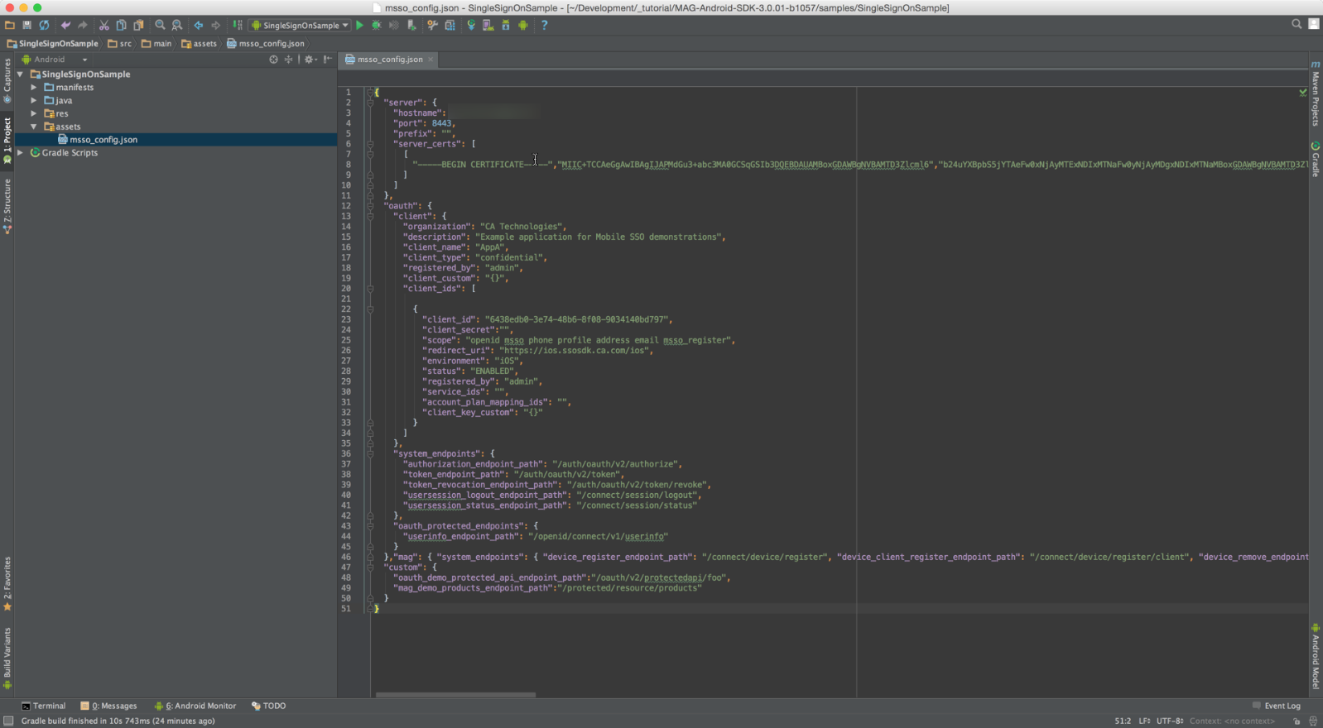Click the Undo arrow icon in the toolbar

click(65, 25)
